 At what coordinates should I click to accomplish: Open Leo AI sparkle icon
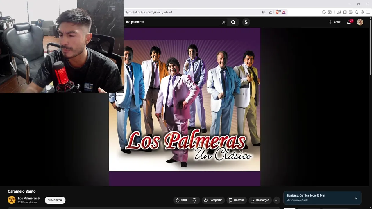(356, 12)
